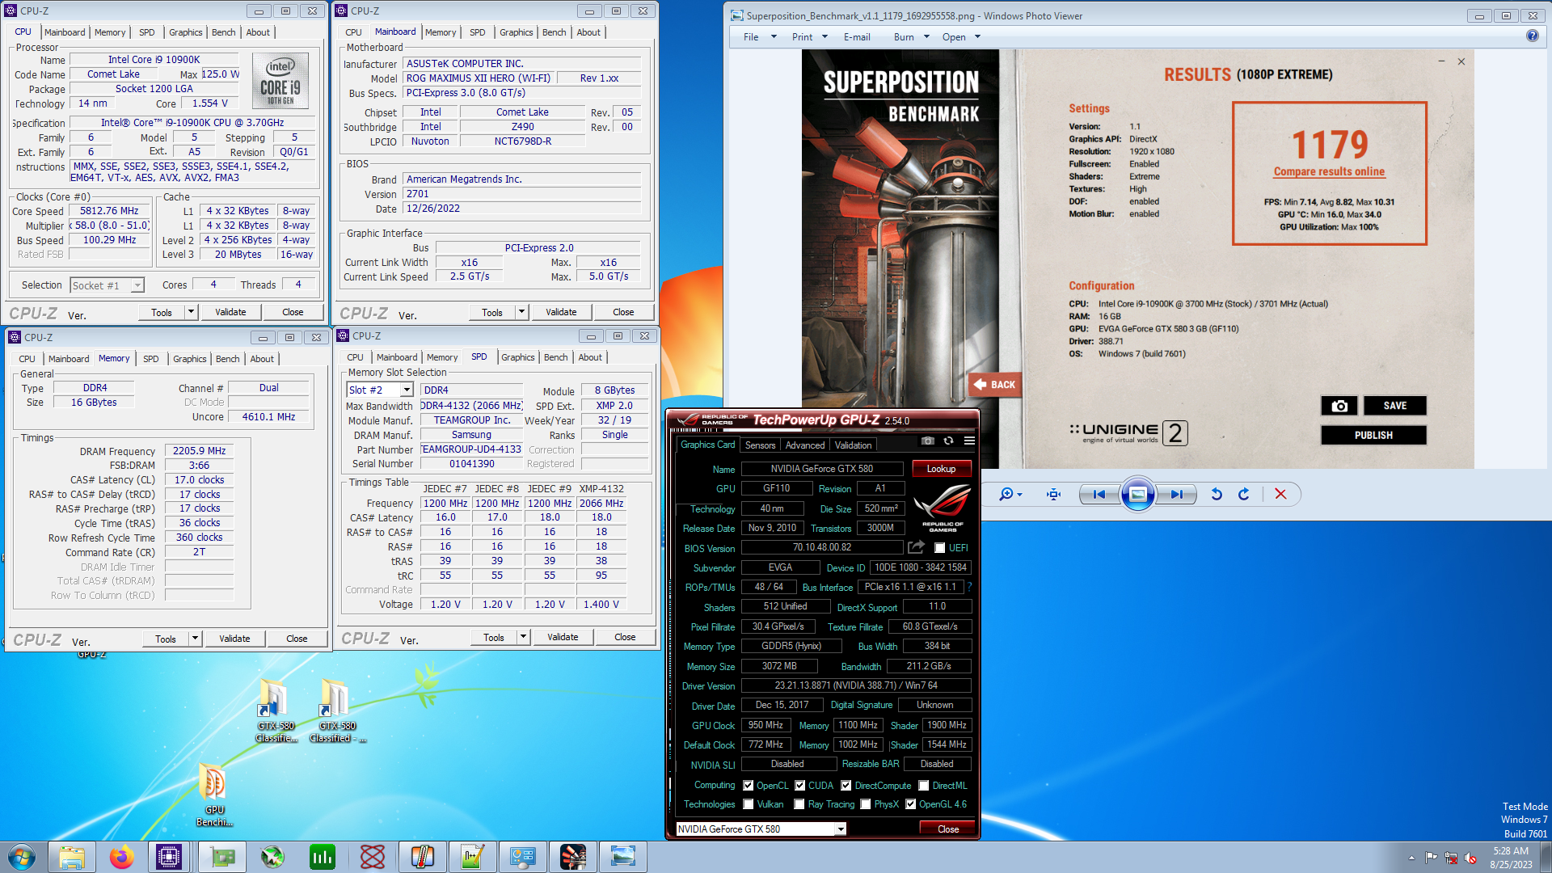Click E-mail in Photo Viewer toolbar
Screen dimensions: 1552x873
[857, 36]
